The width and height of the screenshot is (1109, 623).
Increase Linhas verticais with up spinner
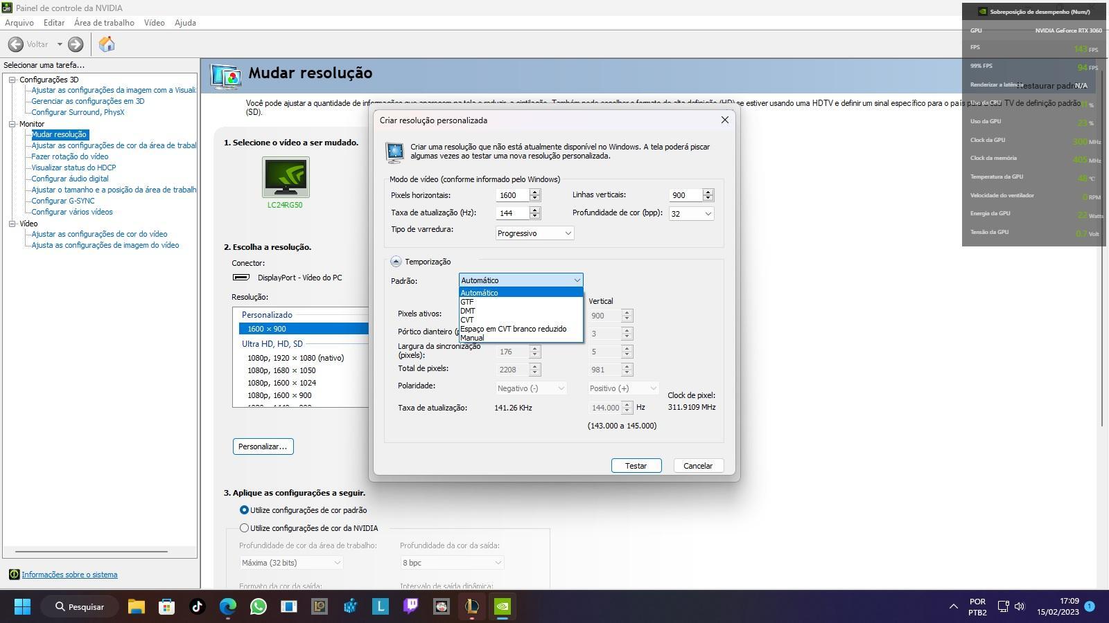pyautogui.click(x=708, y=192)
